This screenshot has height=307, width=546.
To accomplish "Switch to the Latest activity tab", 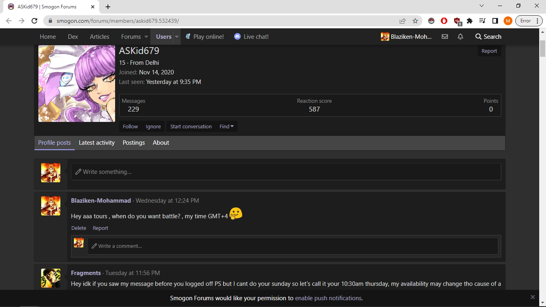I will click(x=97, y=143).
